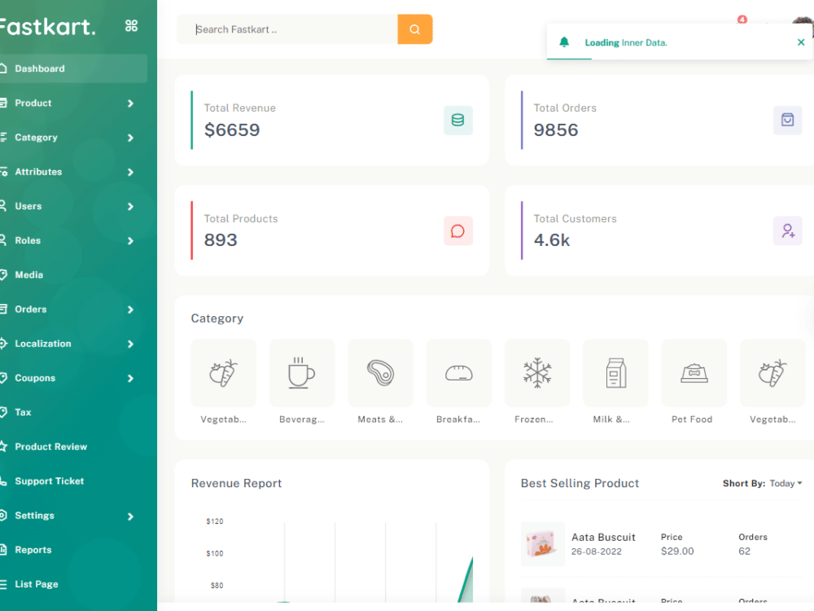Screen dimensions: 814x611
Task: Click the Fastkart logo
Action: coord(47,26)
